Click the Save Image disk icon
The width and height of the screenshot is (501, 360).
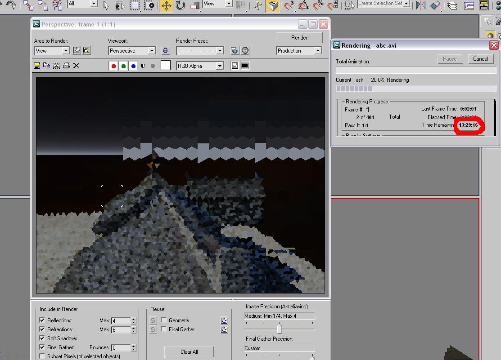37,66
